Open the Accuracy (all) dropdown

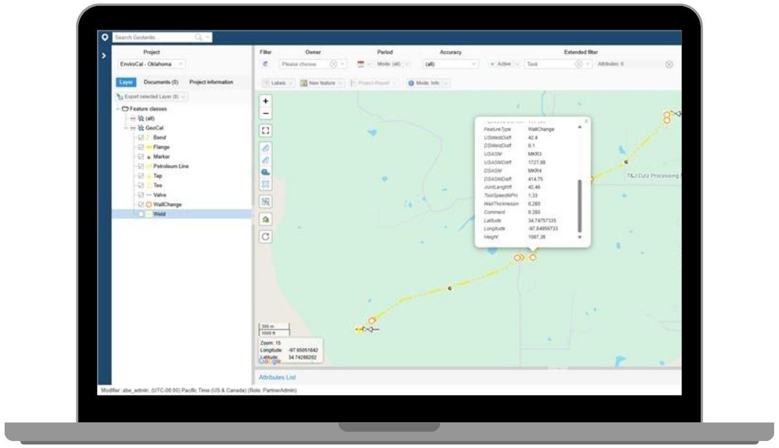click(451, 64)
